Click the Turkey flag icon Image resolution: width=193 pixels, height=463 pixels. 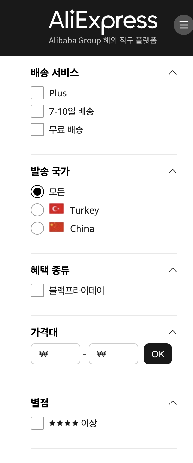click(x=57, y=209)
